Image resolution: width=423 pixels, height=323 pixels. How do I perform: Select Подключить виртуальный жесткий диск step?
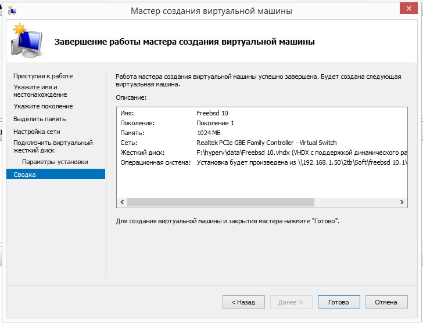[x=53, y=147]
